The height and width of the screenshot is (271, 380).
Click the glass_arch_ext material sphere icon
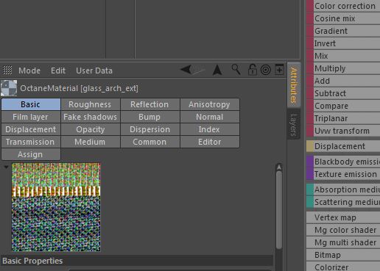coord(9,88)
